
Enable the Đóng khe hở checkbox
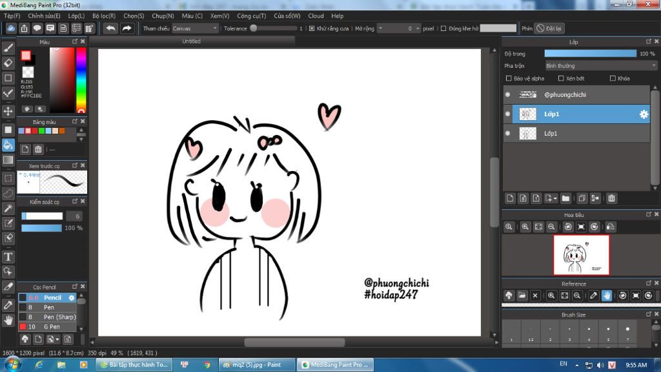[x=443, y=28]
